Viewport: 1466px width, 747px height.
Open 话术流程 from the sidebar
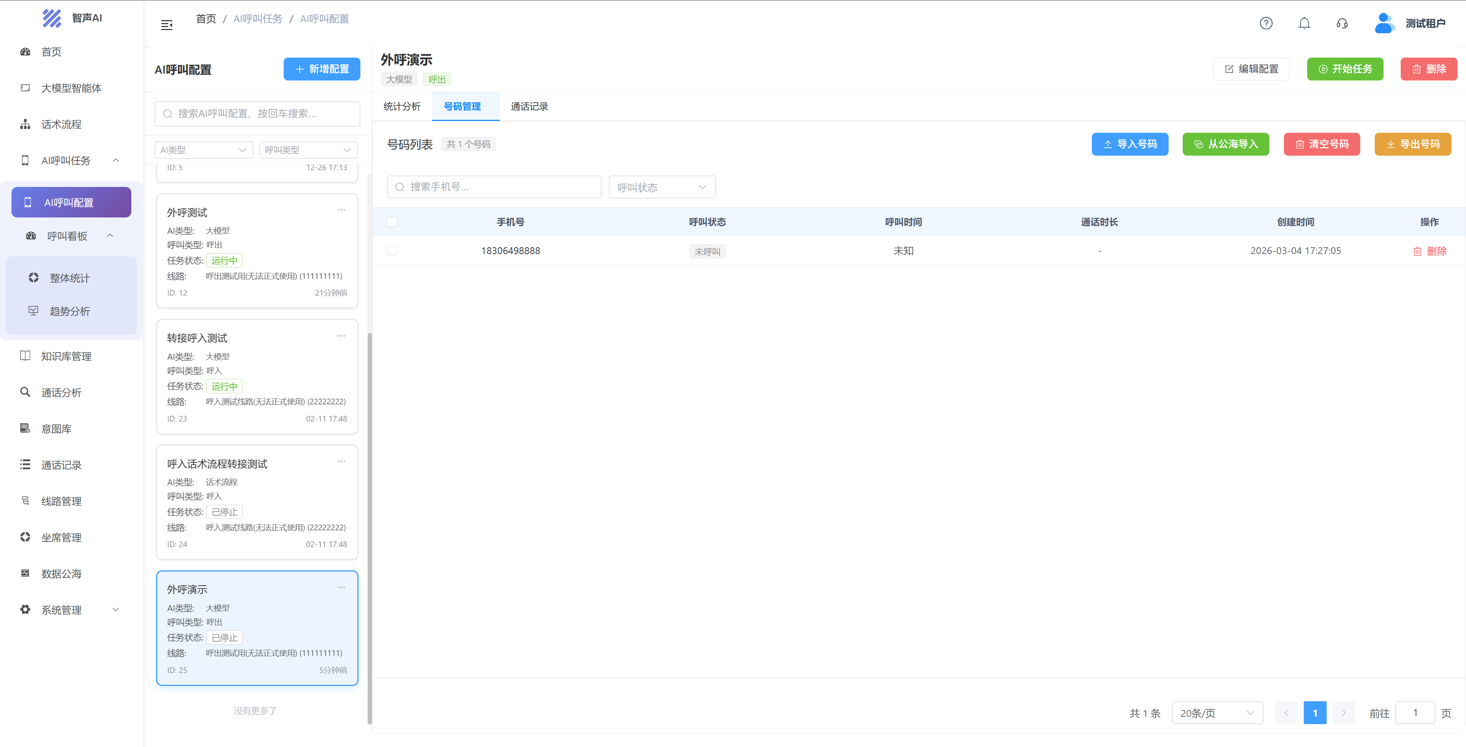[x=61, y=124]
